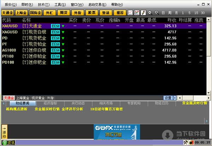The width and height of the screenshot is (212, 146).
Task: Expand the 技术(T) menu
Action: [x=44, y=5]
